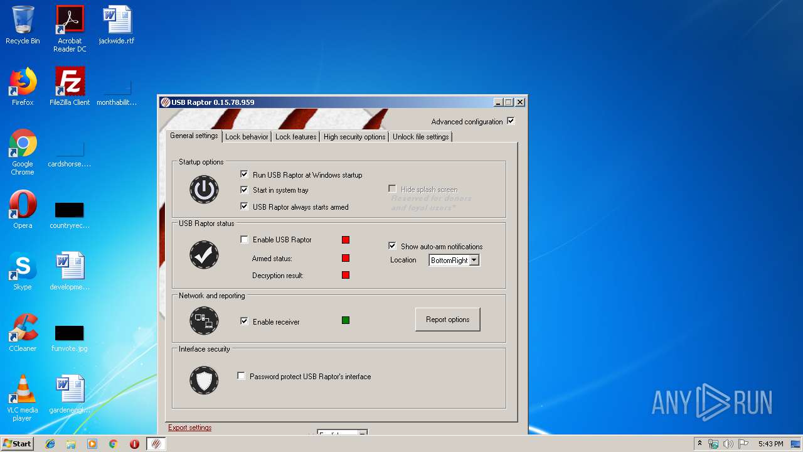Image resolution: width=803 pixels, height=452 pixels.
Task: Click the shield icon in Interface security
Action: point(204,380)
